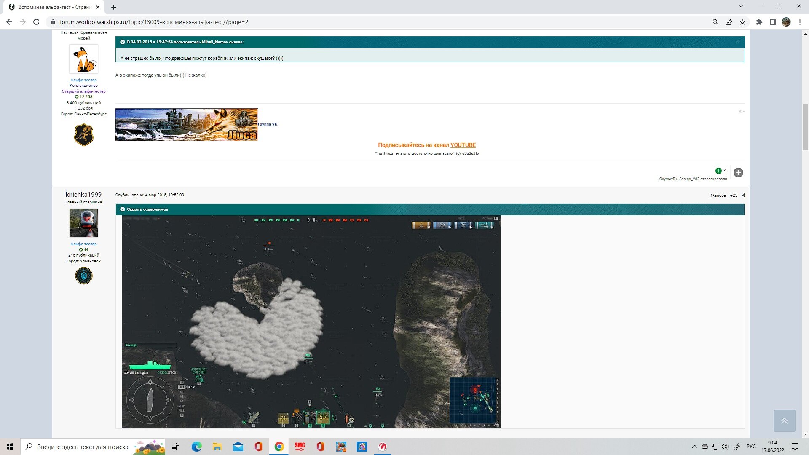Open the Chrome tab search dropdown
This screenshot has width=809, height=455.
[x=741, y=6]
